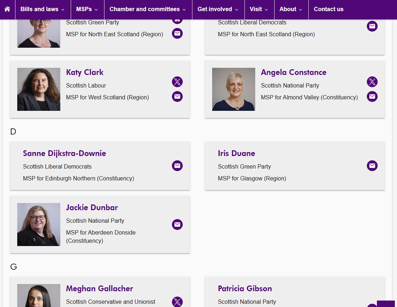Click Katy Clark's portrait photo

coord(39,89)
